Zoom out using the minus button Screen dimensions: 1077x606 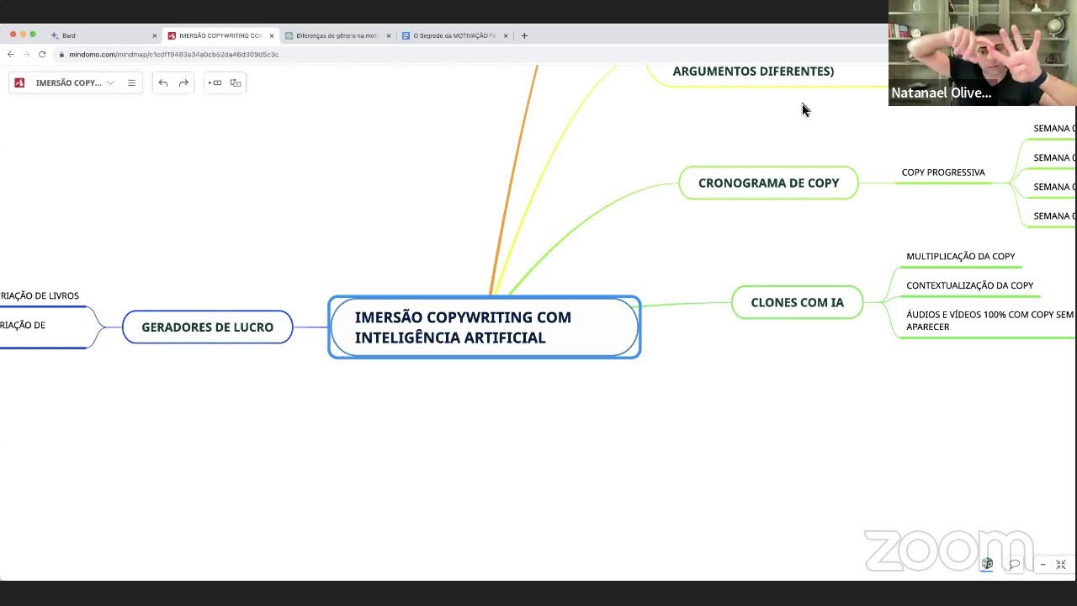(x=1043, y=564)
